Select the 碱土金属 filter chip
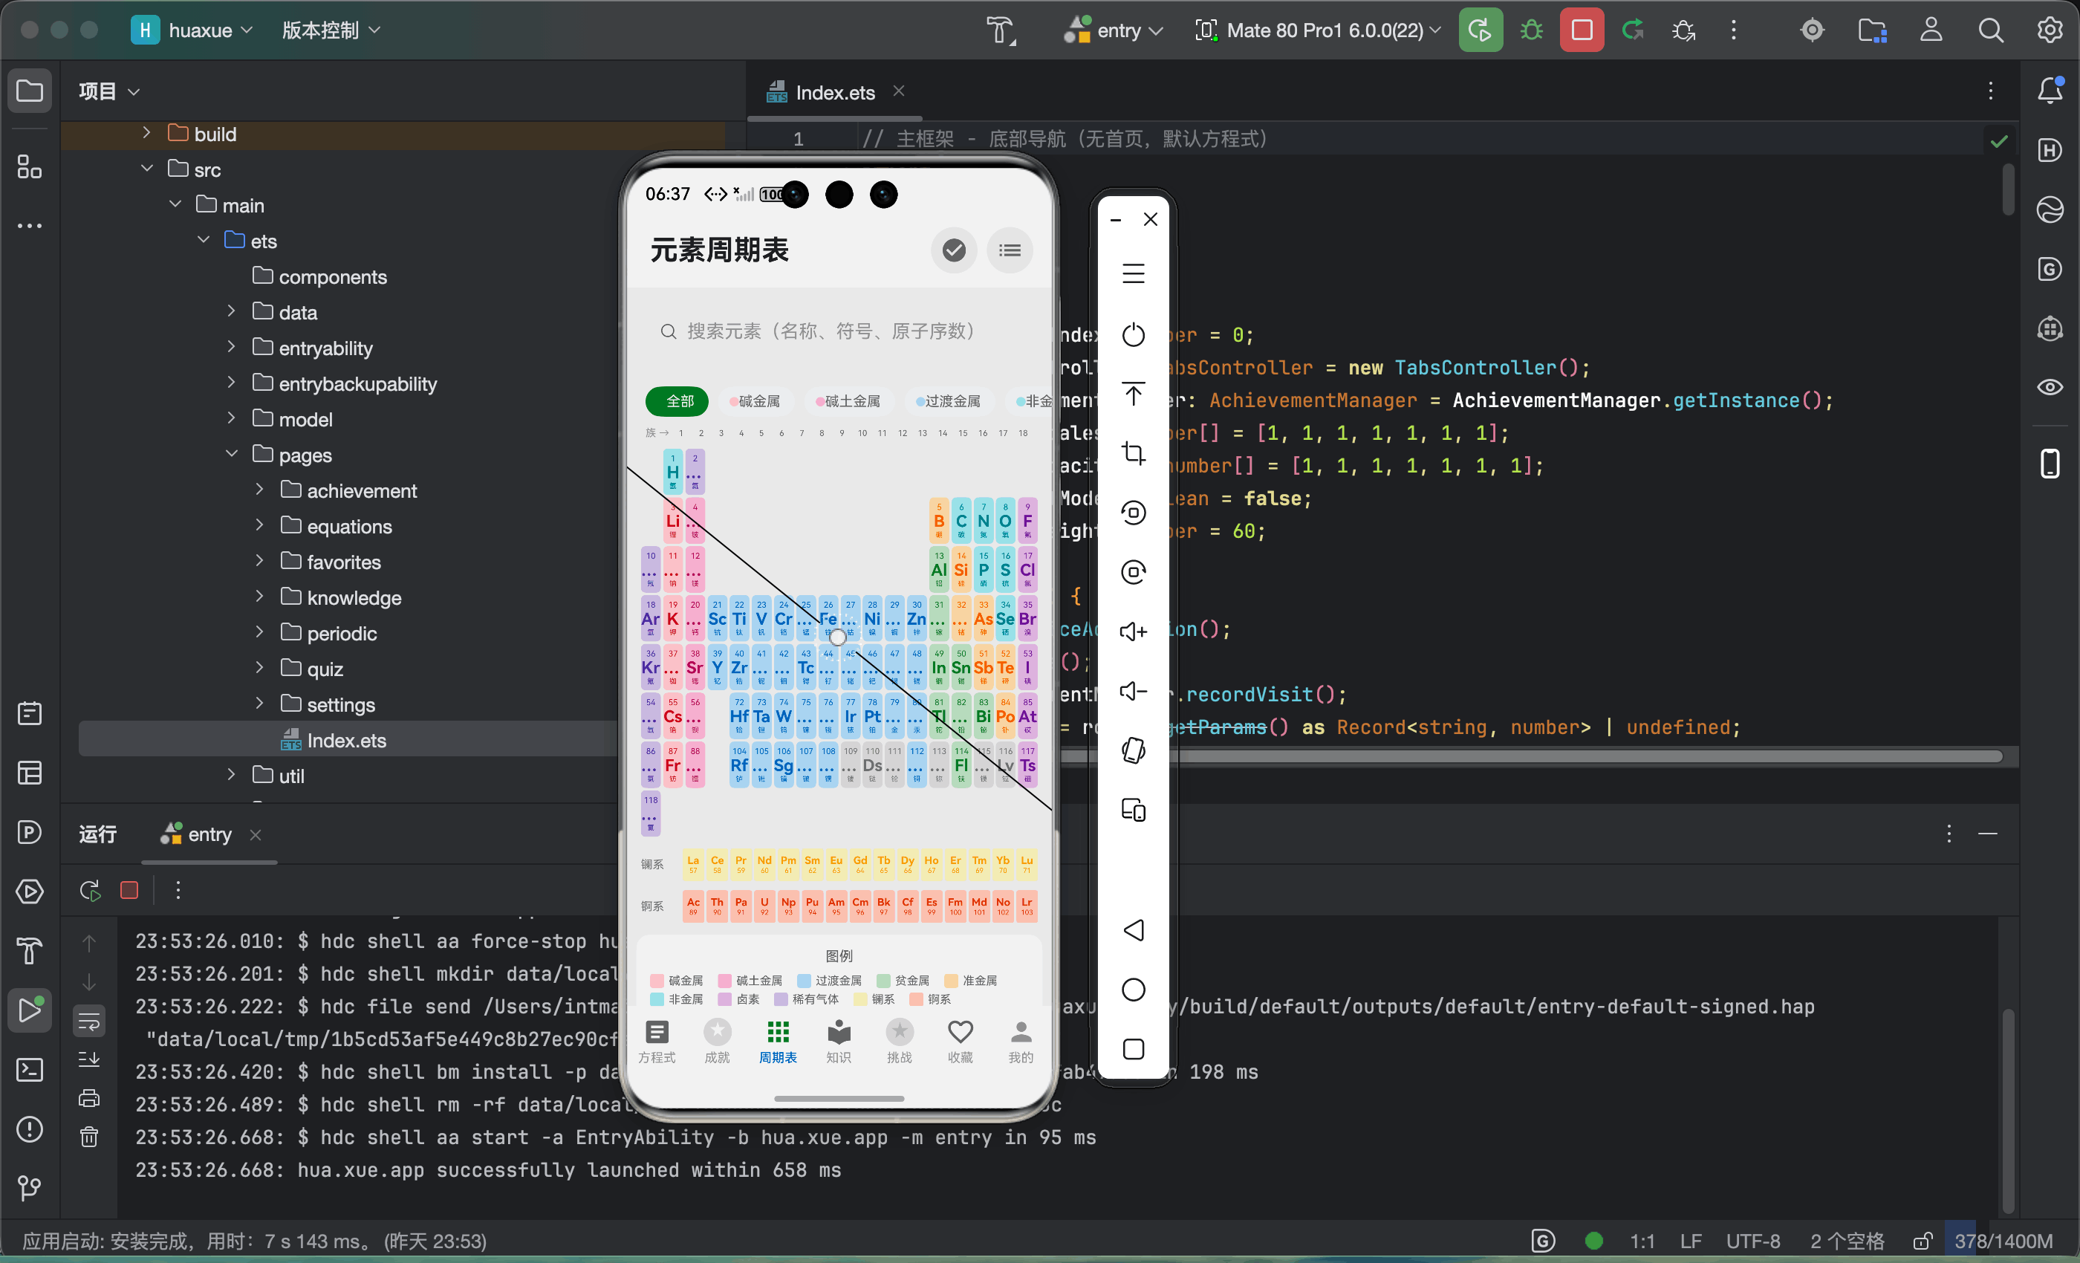Image resolution: width=2080 pixels, height=1263 pixels. [x=848, y=401]
